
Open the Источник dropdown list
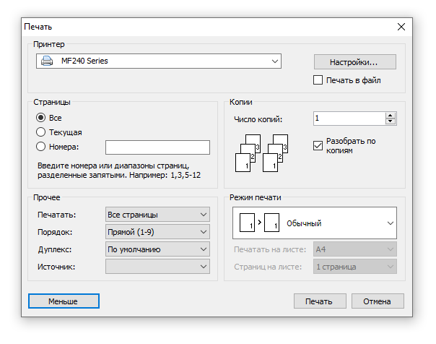(x=157, y=267)
